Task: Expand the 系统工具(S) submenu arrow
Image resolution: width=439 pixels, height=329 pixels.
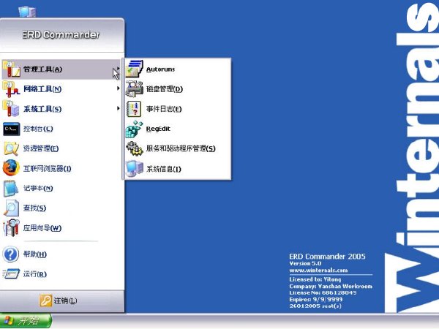Action: (118, 108)
